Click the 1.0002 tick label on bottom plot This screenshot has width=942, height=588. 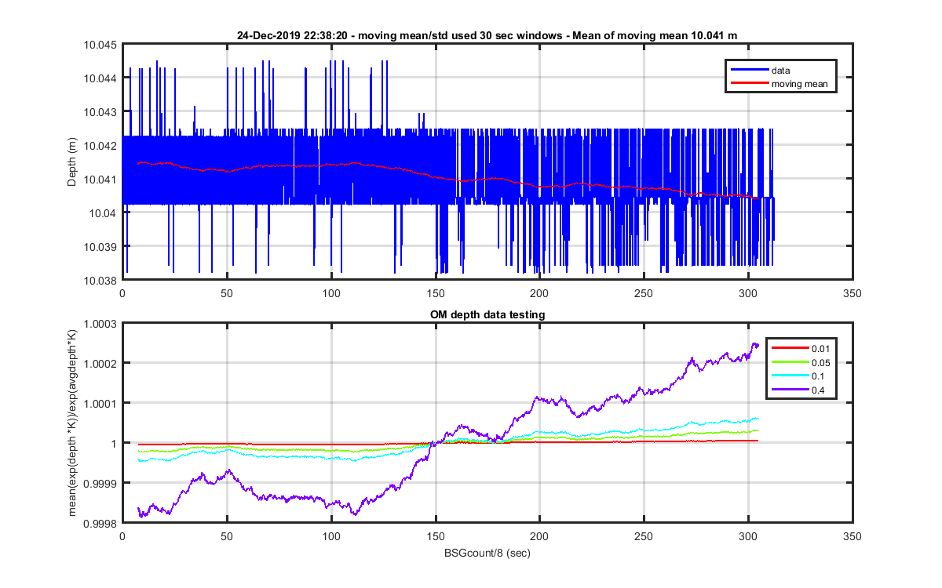tap(100, 364)
